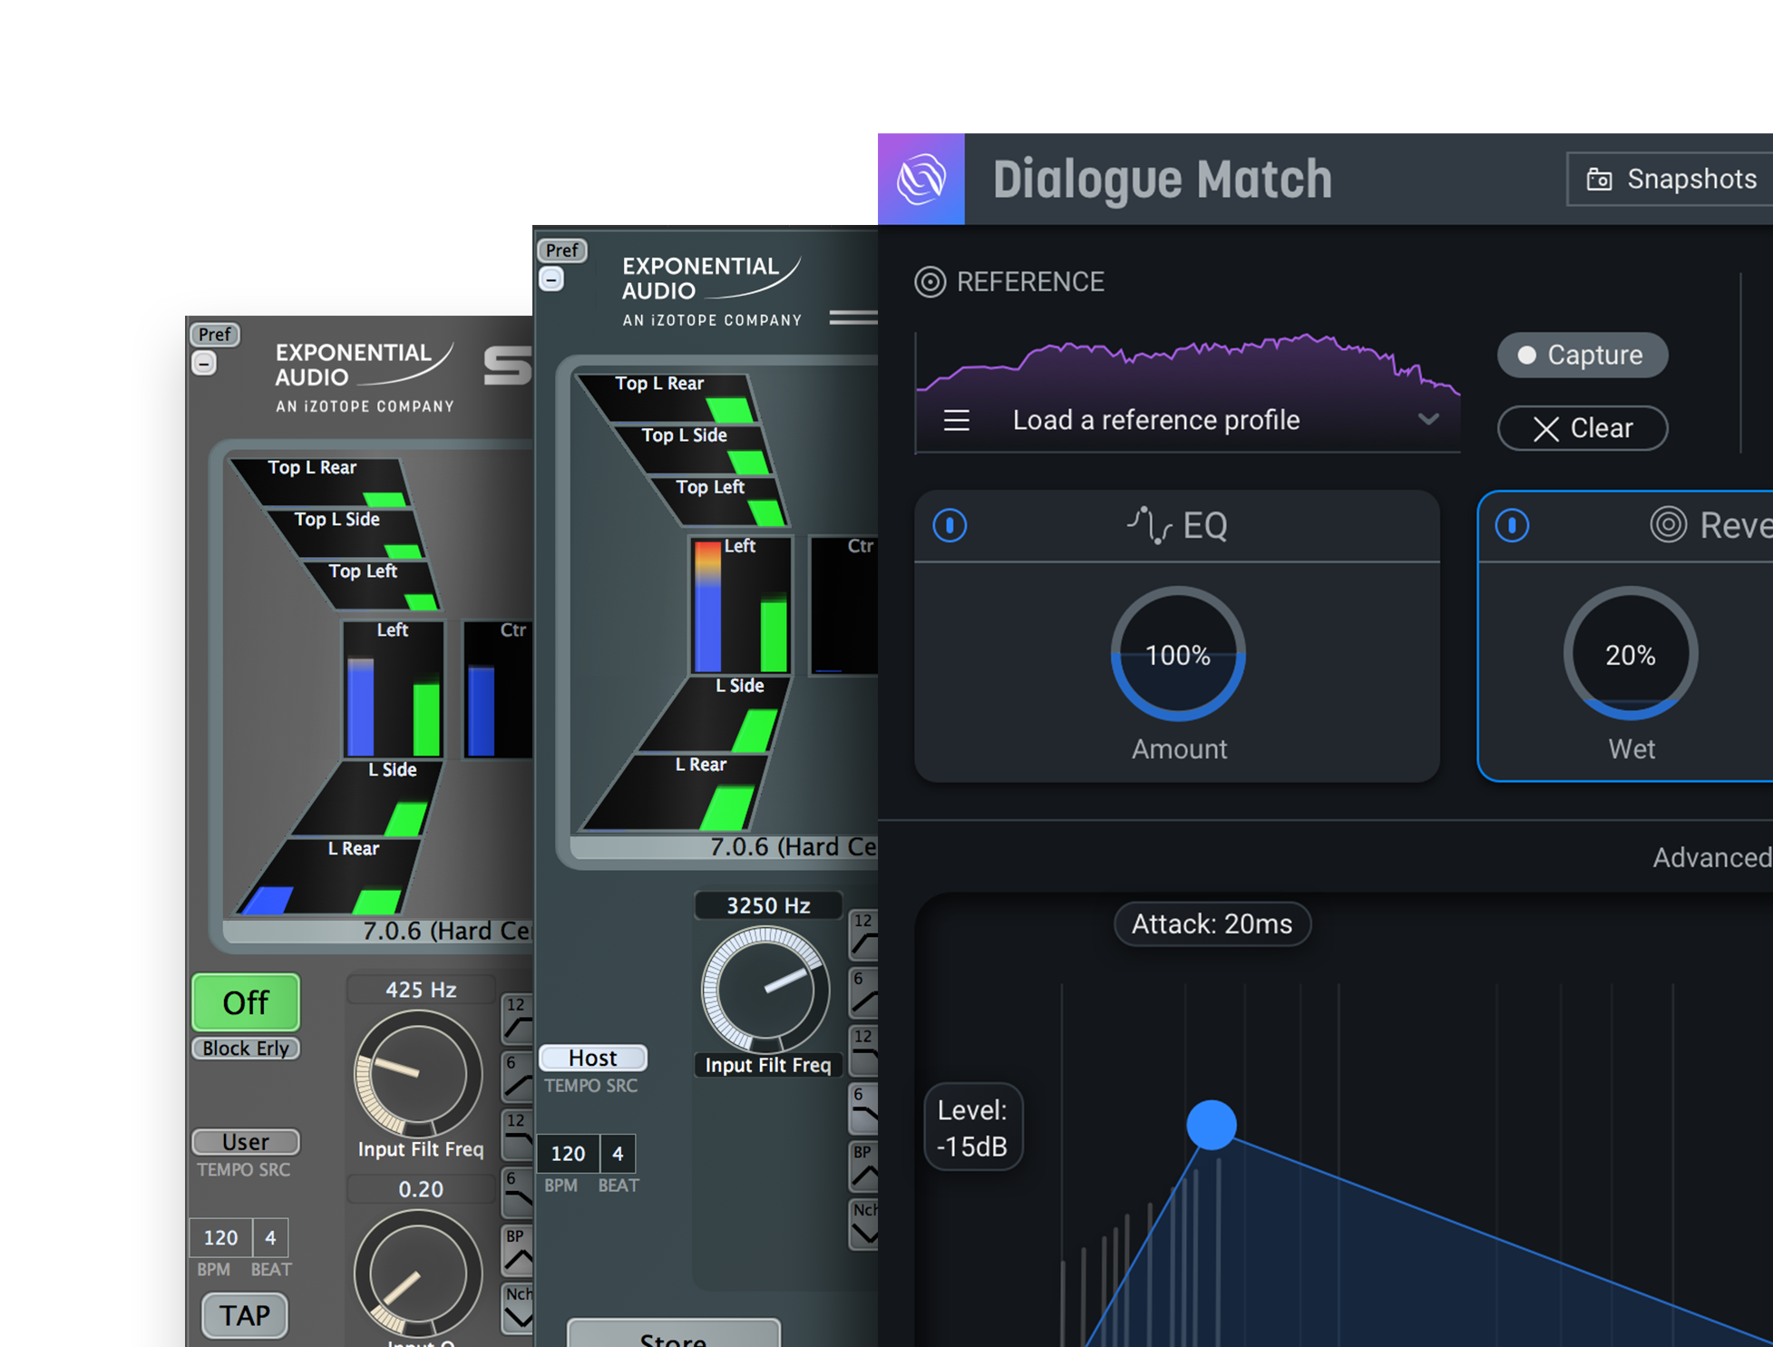The width and height of the screenshot is (1773, 1347).
Task: Click the 425 Hz value field
Action: pos(421,990)
